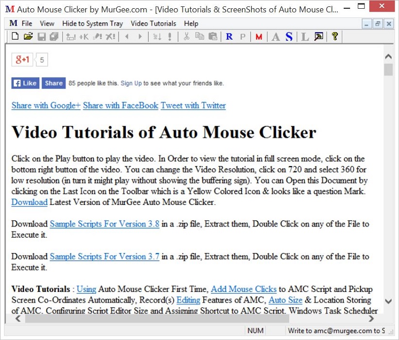Click the blue R toolbar icon

(x=229, y=37)
